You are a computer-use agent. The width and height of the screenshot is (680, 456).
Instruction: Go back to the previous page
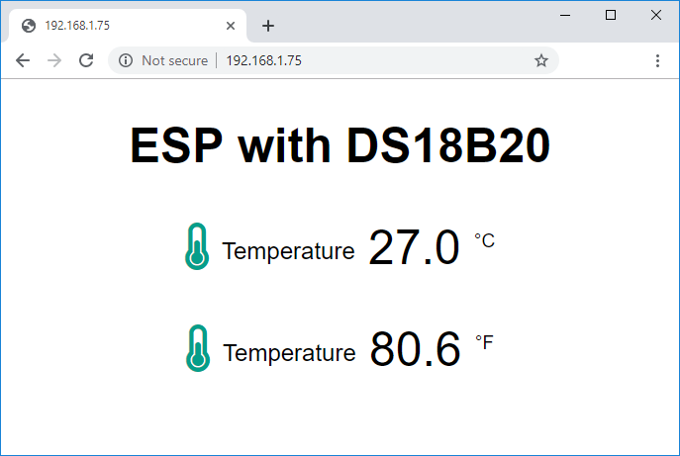[x=23, y=60]
